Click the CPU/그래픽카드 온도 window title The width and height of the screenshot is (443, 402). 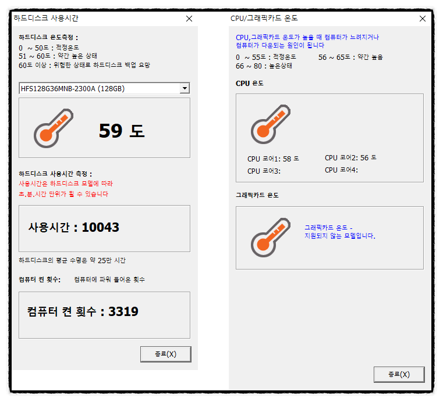coord(264,19)
